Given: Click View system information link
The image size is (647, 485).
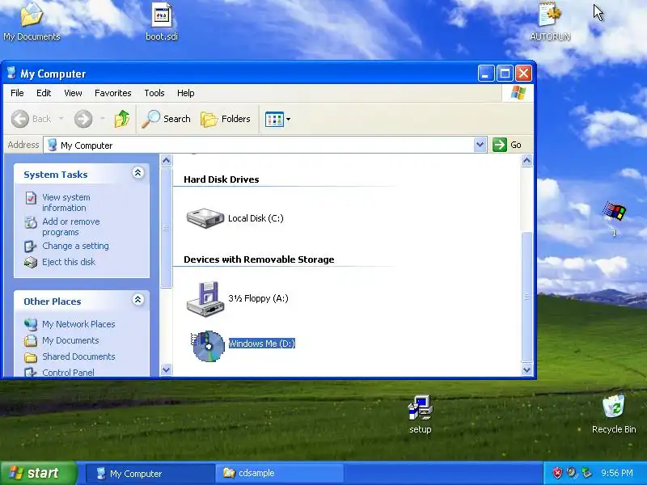Looking at the screenshot, I should coord(66,203).
